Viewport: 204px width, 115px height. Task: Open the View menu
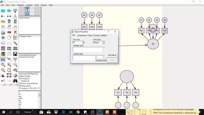(x=13, y=5)
